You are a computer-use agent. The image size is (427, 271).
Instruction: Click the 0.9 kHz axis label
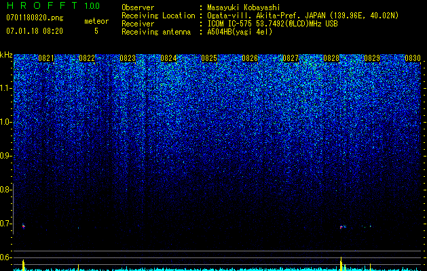(5, 156)
